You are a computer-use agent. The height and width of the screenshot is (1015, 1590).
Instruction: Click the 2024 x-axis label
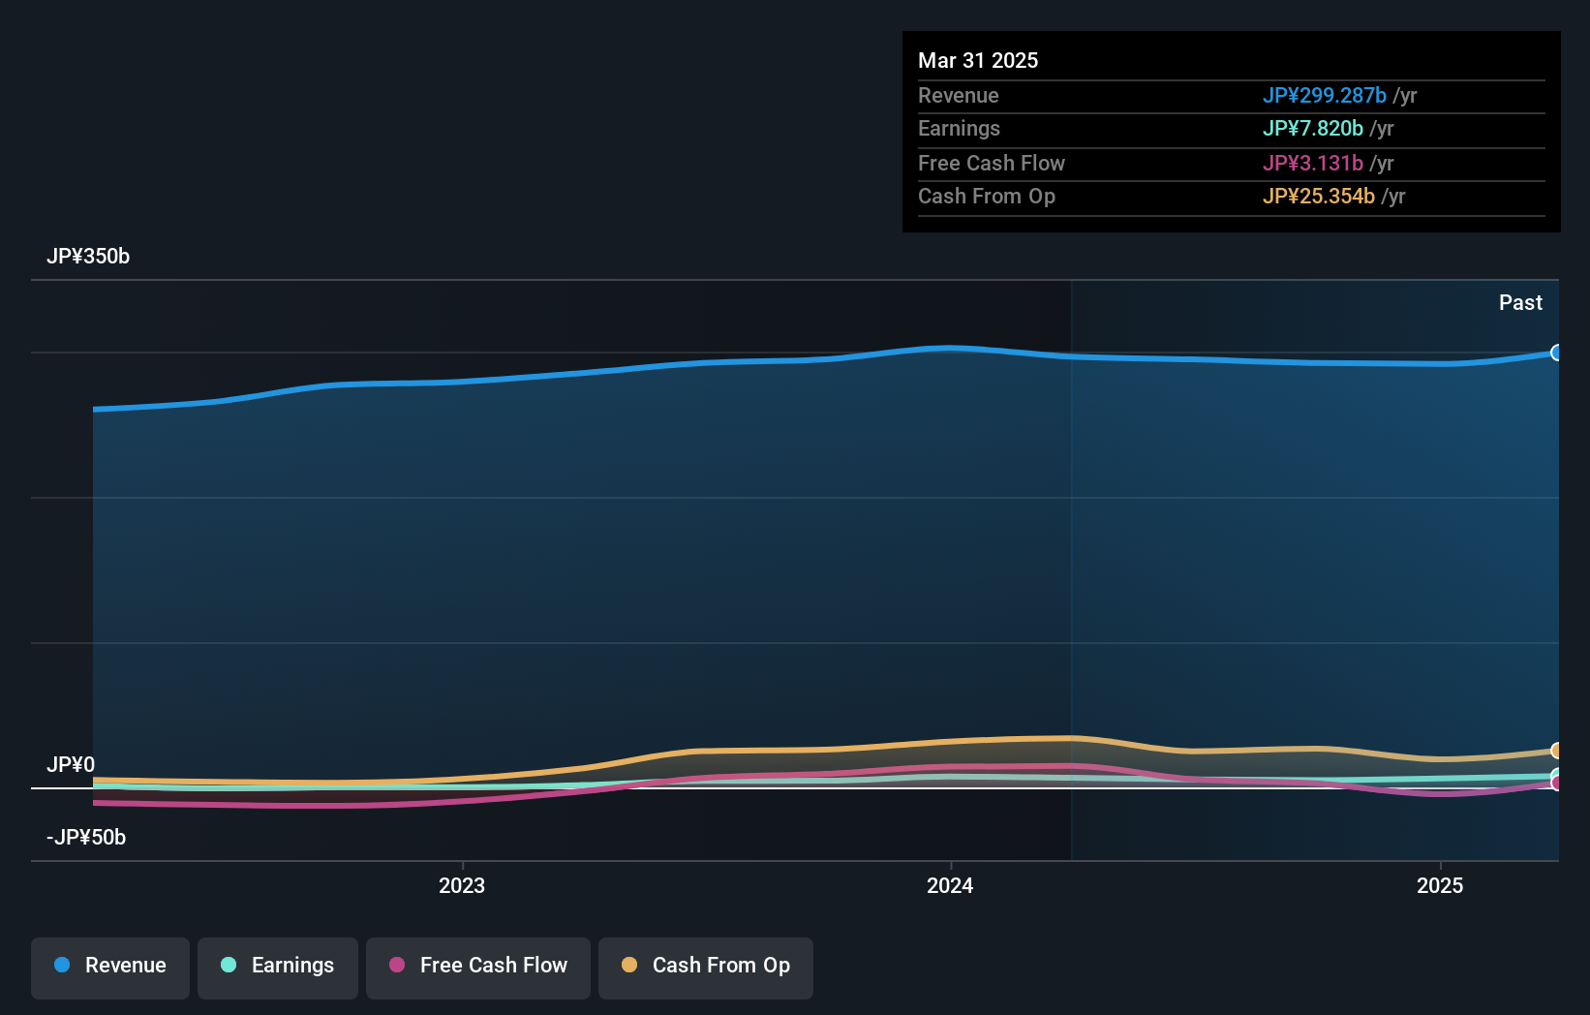point(950,885)
